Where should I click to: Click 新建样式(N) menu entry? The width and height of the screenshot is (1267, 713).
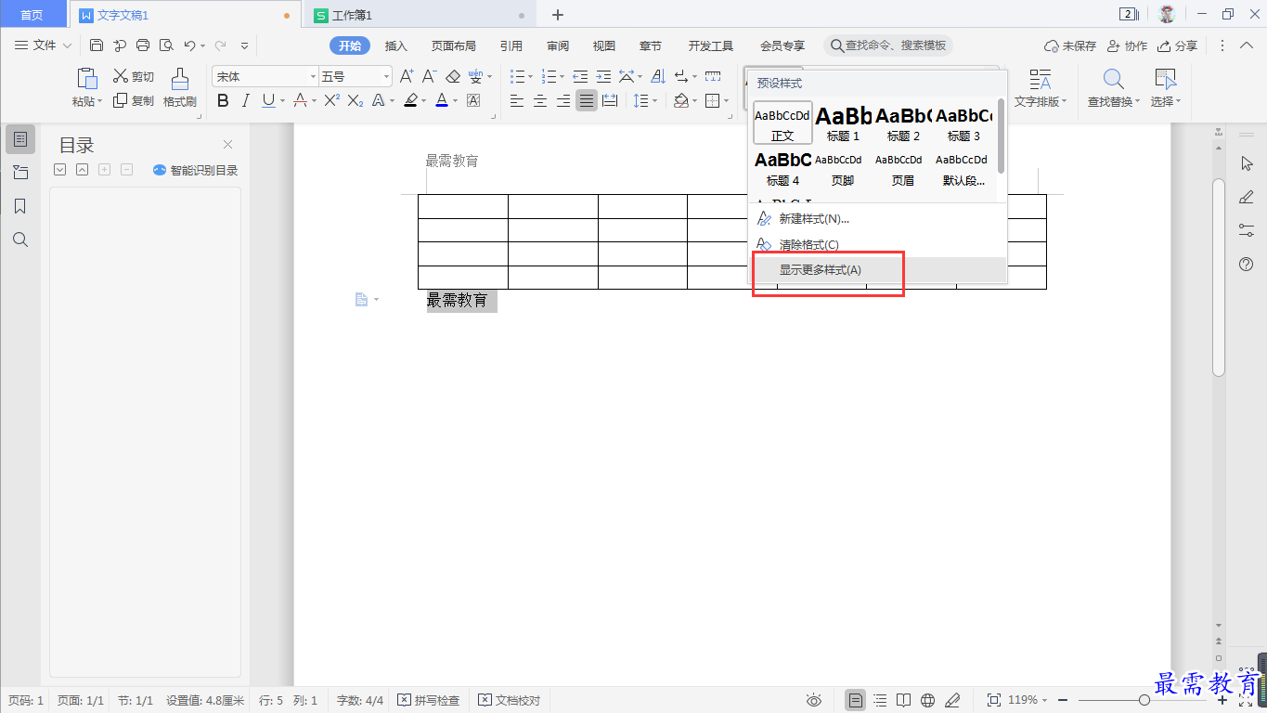[877, 219]
